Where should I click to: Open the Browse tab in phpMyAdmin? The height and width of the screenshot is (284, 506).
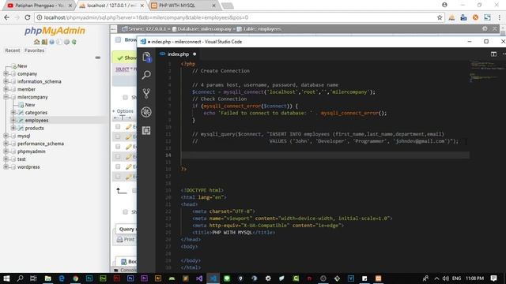click(x=126, y=40)
